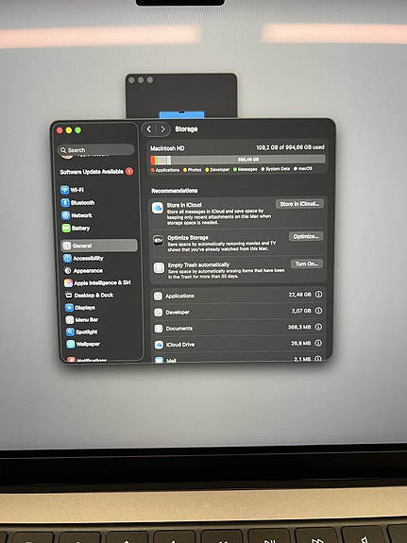Select General in the sidebar
This screenshot has height=543, width=407.
(99, 246)
